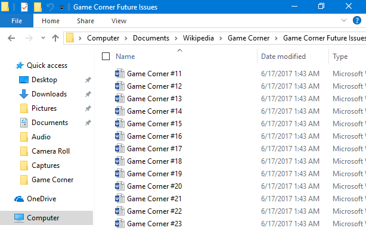Image resolution: width=366 pixels, height=231 pixels.
Task: Click the Word icon of Game Corner #23
Action: coord(119,223)
